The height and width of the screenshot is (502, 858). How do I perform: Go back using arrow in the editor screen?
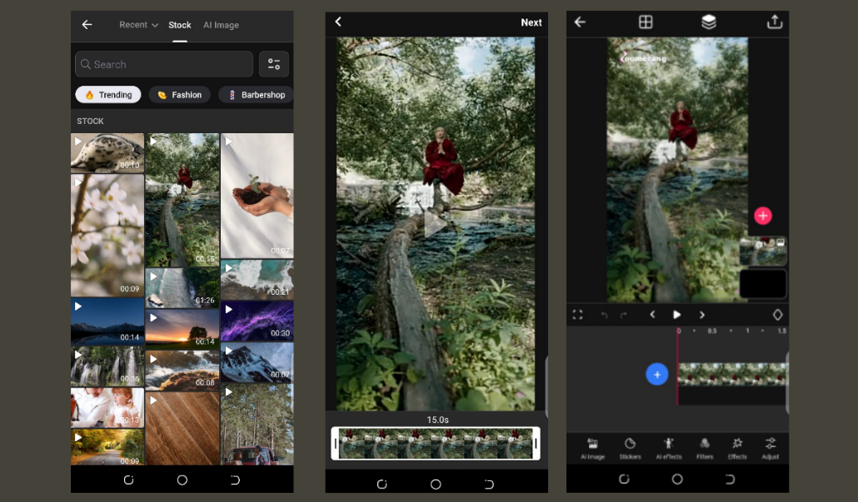[x=580, y=22]
